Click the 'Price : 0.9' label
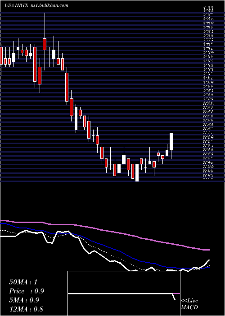Image resolution: width=225 pixels, height=316 pixels. click(27, 291)
